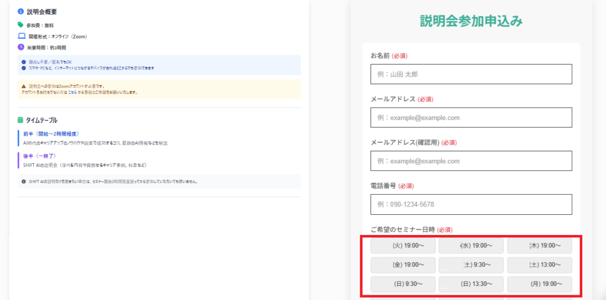Click the ご希望のセミナー日時 (必須) label
This screenshot has height=300, width=606.
pyautogui.click(x=411, y=230)
